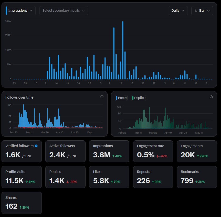Click info icon on Follows over time
This screenshot has height=217, width=221.
pos(102,97)
